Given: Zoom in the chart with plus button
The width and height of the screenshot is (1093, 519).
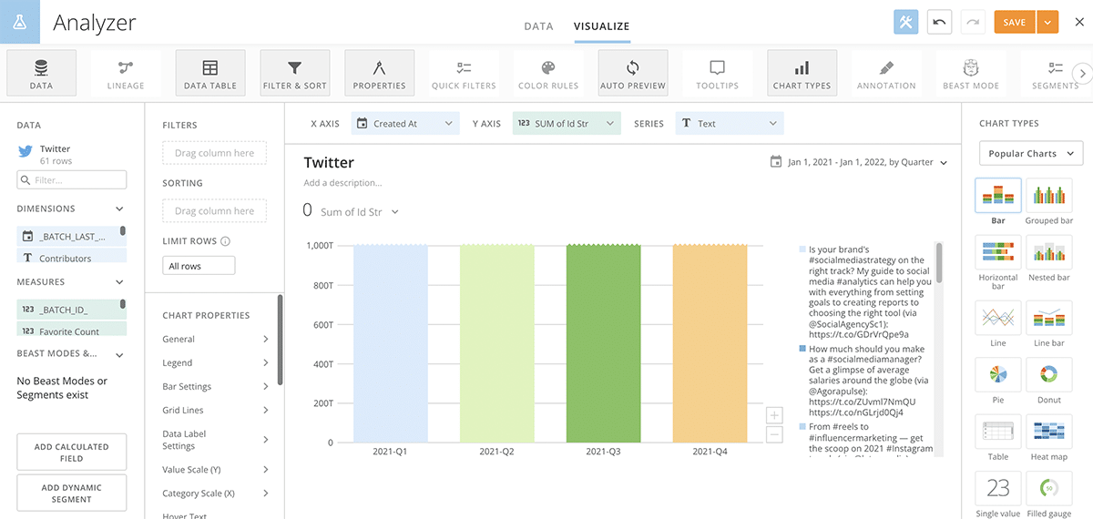Looking at the screenshot, I should click(x=774, y=416).
